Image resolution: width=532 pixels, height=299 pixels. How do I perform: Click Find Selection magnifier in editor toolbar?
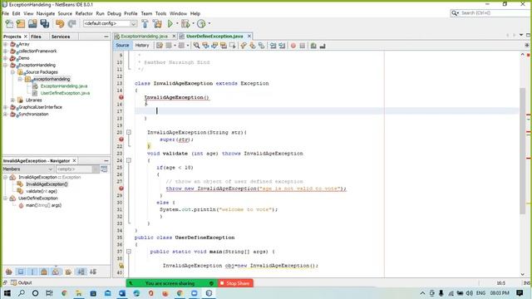[196, 46]
